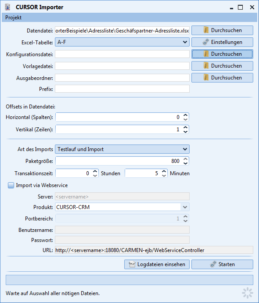Open the Art des Imports dropdown

[x=185, y=149]
